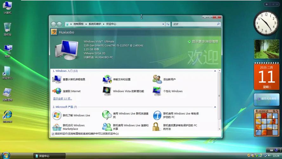
Task: Click the 欢迎中心 breadcrumb item
Action: (x=111, y=24)
